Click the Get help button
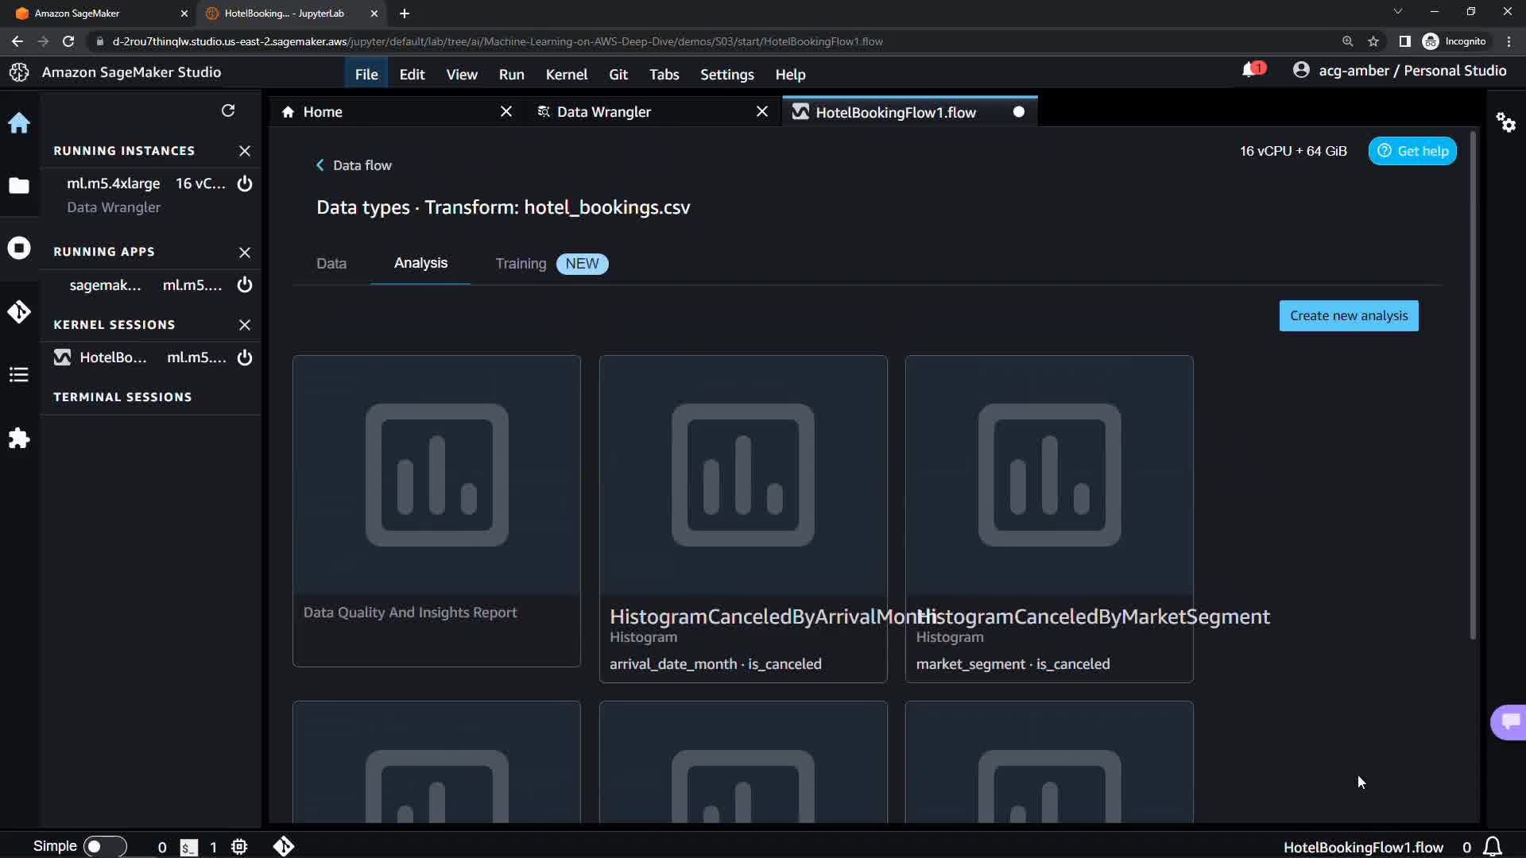Viewport: 1526px width, 858px height. tap(1412, 151)
